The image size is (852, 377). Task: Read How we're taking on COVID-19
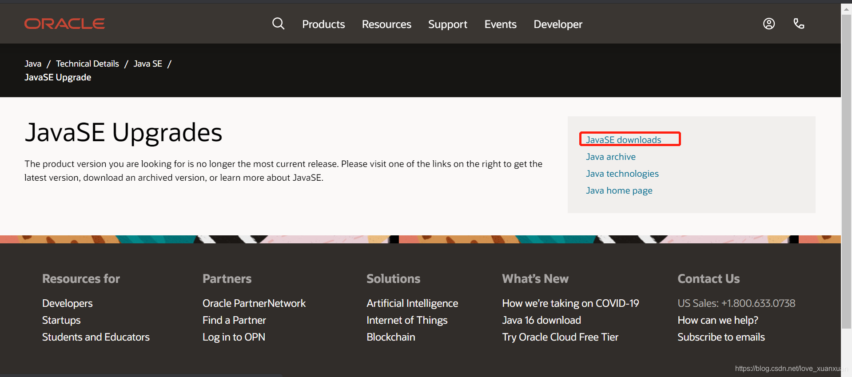pos(570,303)
